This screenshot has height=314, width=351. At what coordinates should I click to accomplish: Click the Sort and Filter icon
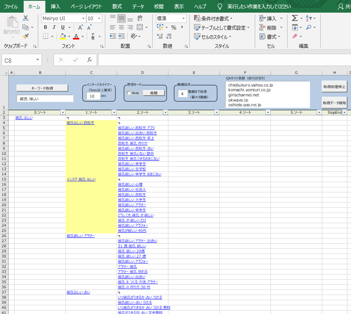point(309,18)
